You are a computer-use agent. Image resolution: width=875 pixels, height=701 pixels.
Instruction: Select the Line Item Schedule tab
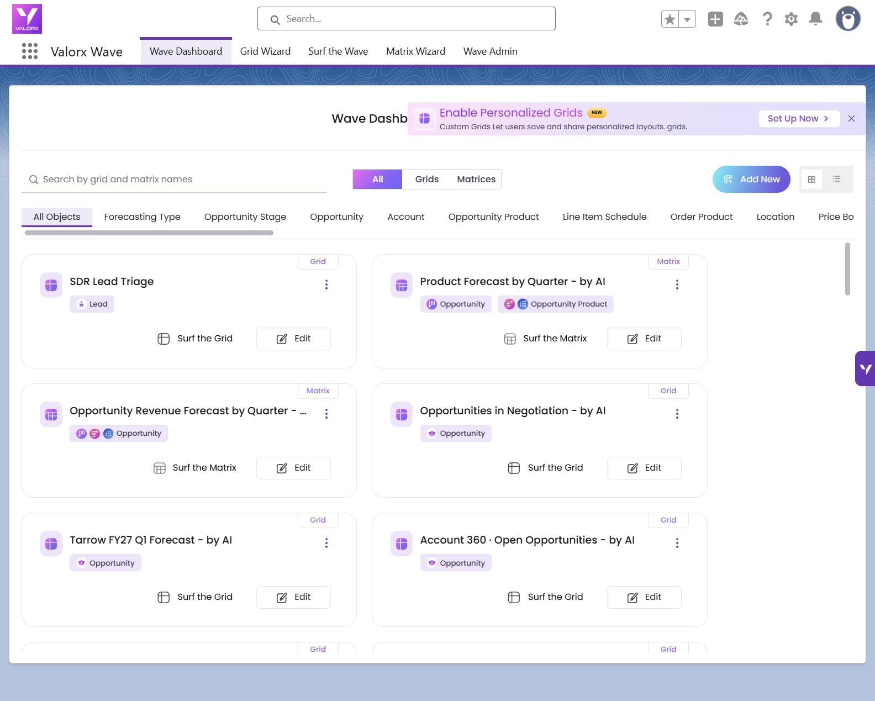tap(605, 217)
